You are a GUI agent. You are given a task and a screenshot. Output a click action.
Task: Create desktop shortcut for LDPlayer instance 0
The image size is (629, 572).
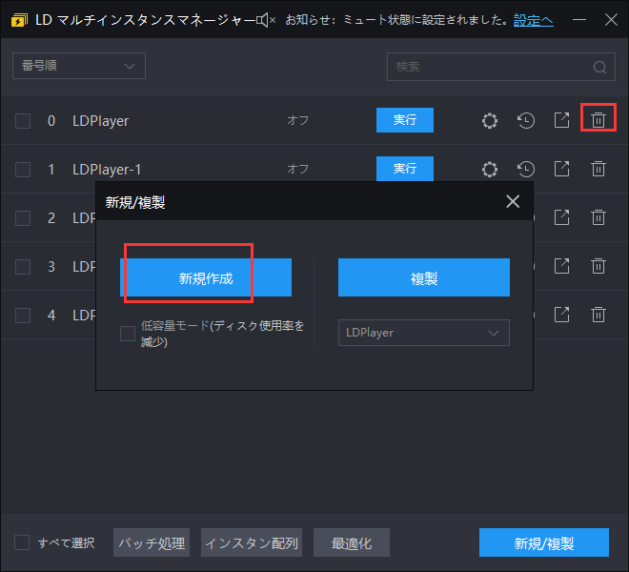pyautogui.click(x=561, y=120)
